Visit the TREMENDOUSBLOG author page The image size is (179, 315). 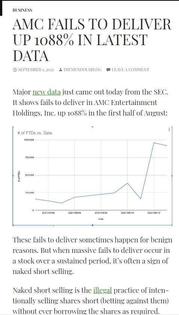(x=82, y=70)
